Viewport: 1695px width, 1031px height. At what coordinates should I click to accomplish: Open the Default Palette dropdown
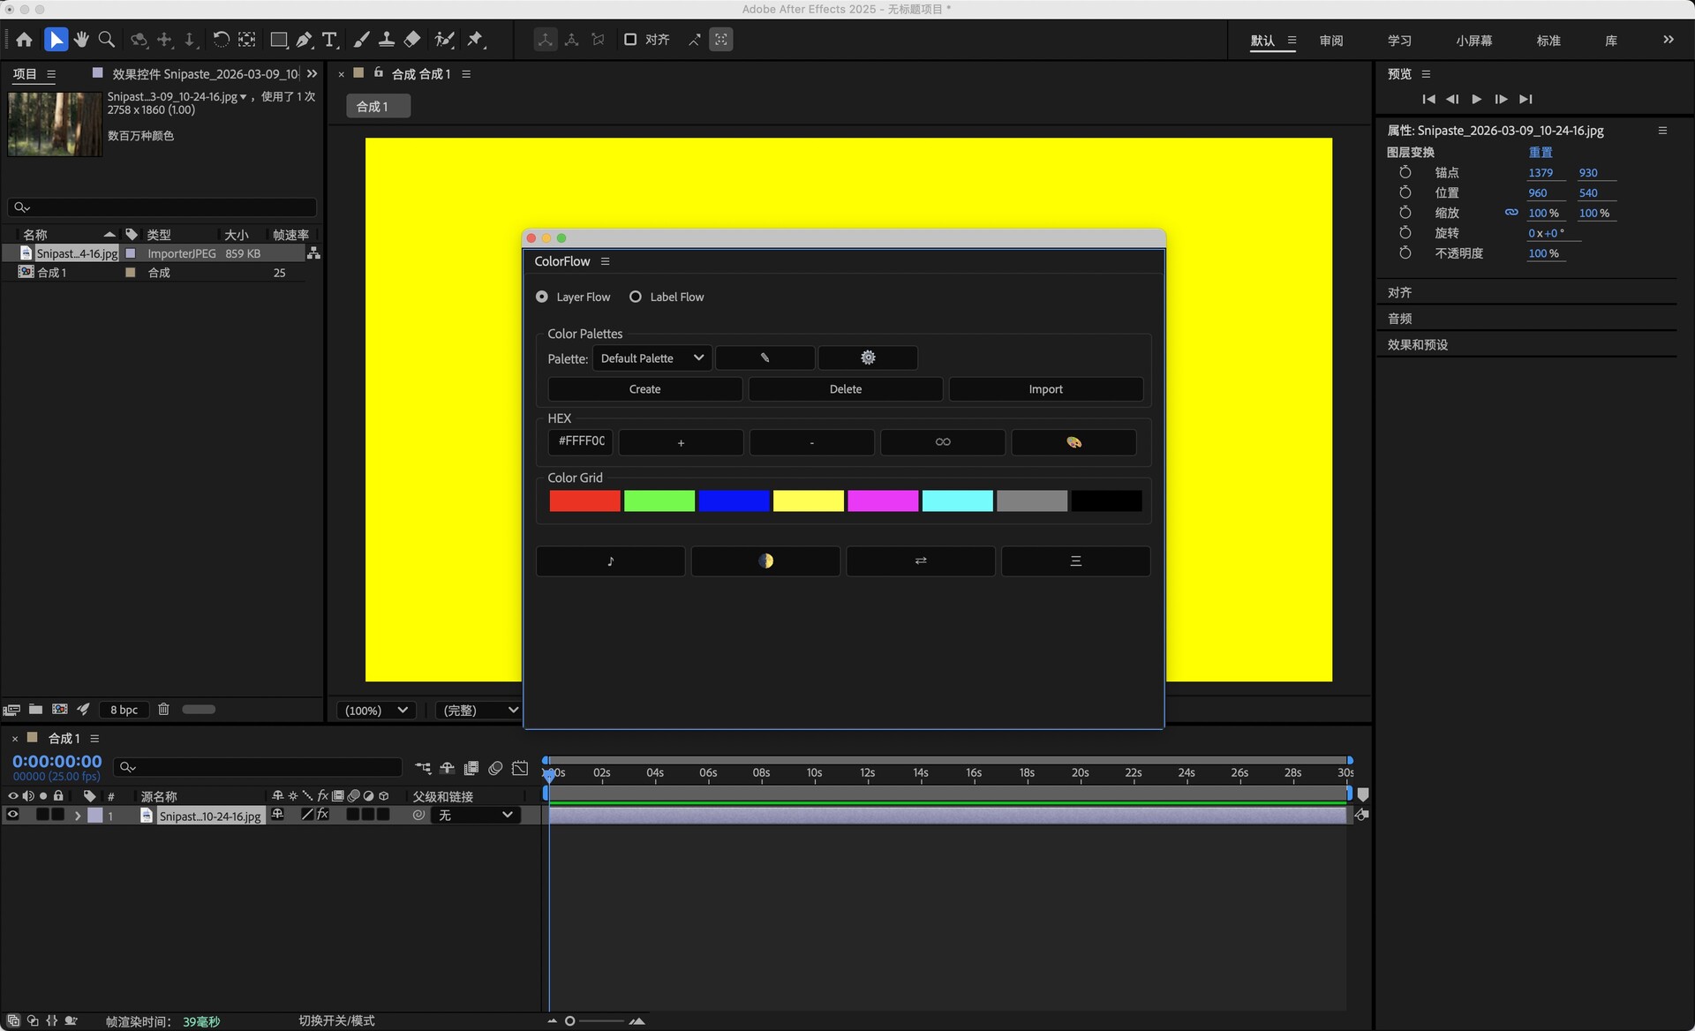(652, 357)
